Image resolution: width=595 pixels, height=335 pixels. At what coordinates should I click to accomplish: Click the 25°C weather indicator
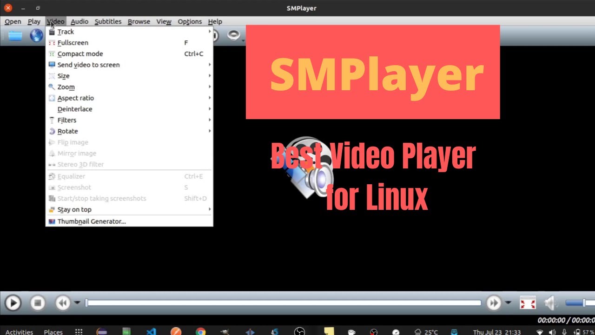click(426, 332)
